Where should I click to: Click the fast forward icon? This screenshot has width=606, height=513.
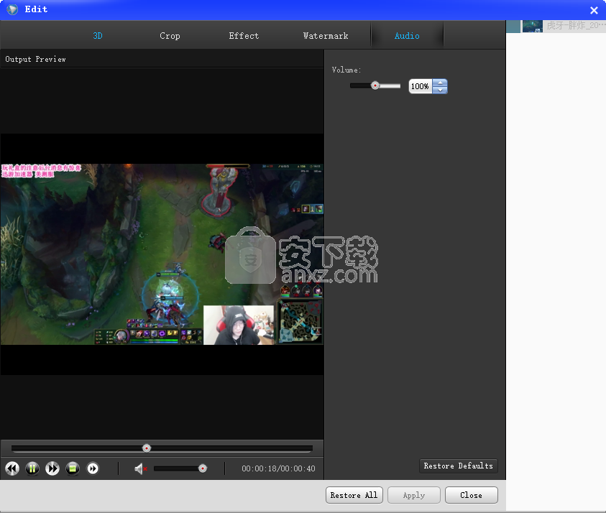[52, 468]
